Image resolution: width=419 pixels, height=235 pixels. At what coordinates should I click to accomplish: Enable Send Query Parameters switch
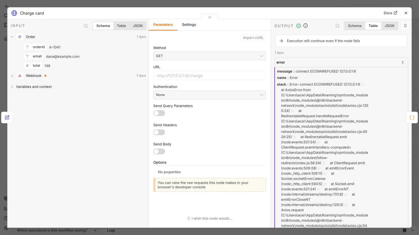pos(159,113)
